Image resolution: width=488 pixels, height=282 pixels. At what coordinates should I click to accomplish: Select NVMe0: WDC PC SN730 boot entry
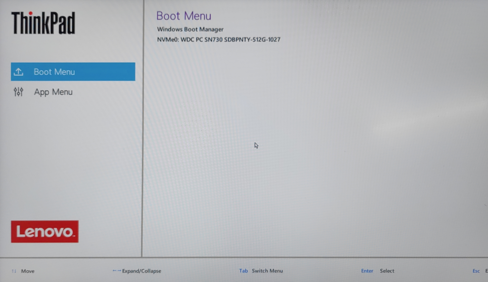[x=219, y=40]
